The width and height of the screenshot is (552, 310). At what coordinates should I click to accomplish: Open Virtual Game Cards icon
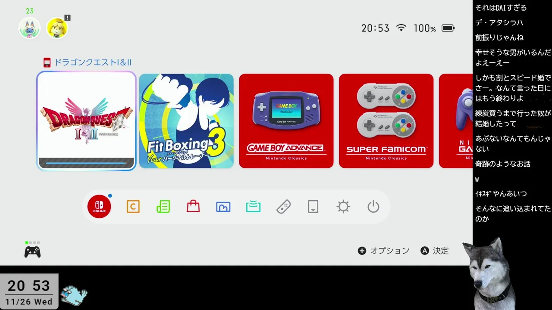(313, 207)
